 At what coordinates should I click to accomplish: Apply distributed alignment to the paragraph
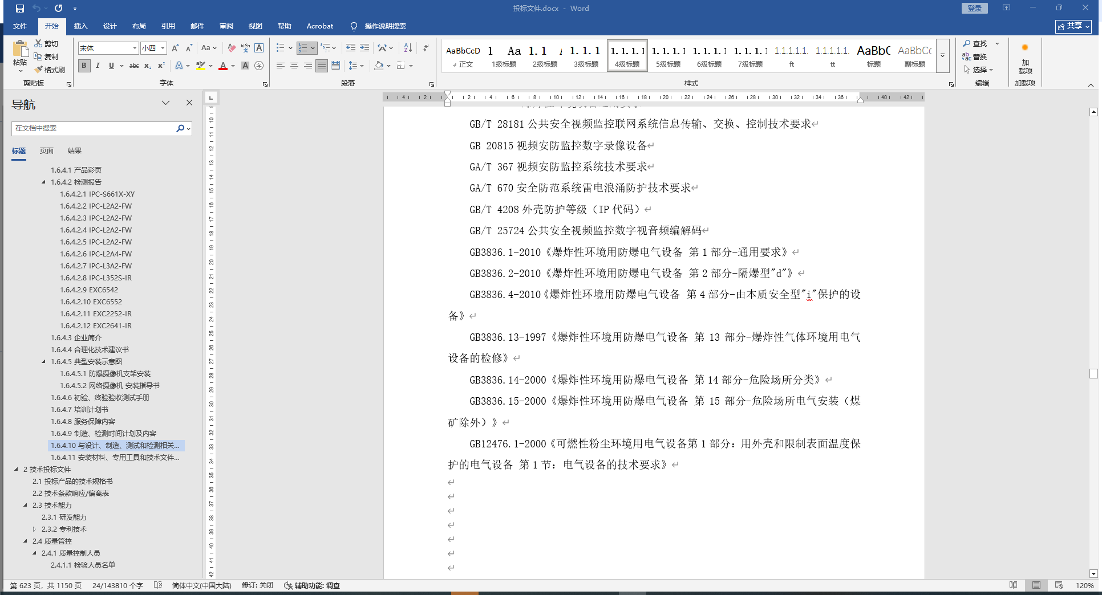click(x=335, y=66)
